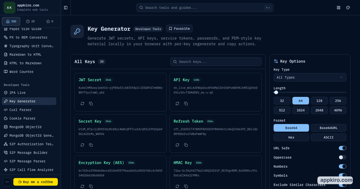Click the large key icon beside title
The image size is (360, 189).
pyautogui.click(x=77, y=31)
